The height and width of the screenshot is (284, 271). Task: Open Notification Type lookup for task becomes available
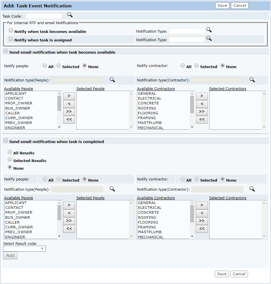[x=209, y=30]
